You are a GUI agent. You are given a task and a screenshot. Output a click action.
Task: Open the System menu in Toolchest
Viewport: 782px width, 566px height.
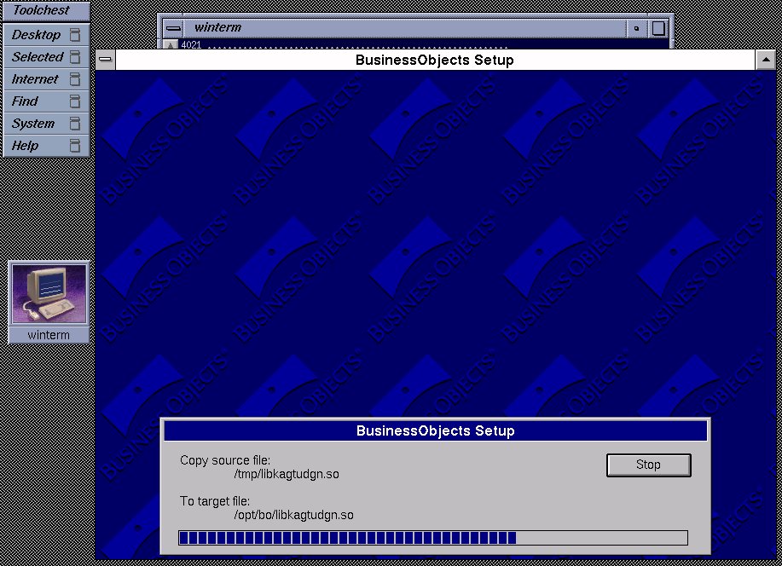(33, 124)
